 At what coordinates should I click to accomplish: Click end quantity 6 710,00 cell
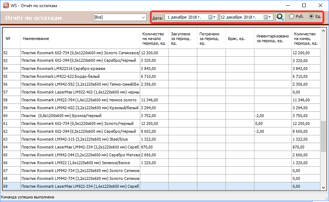tap(306, 76)
